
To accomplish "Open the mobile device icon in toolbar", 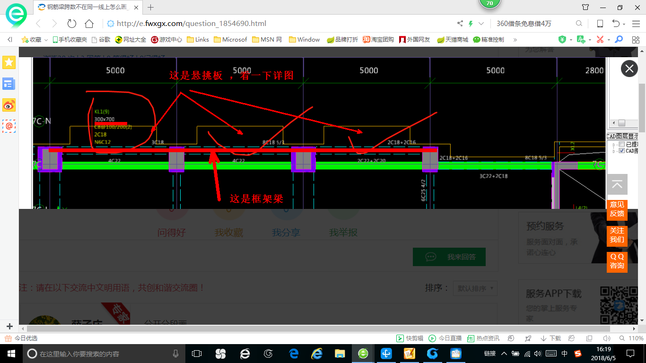I will click(x=600, y=24).
